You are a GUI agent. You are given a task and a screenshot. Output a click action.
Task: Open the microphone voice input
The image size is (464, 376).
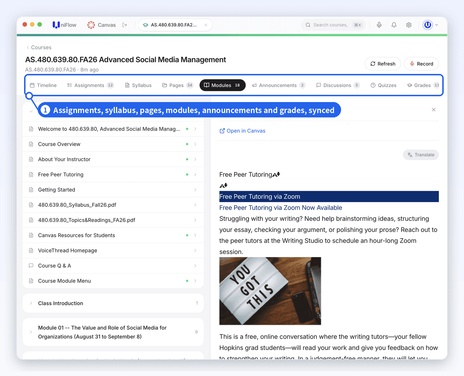(x=379, y=25)
